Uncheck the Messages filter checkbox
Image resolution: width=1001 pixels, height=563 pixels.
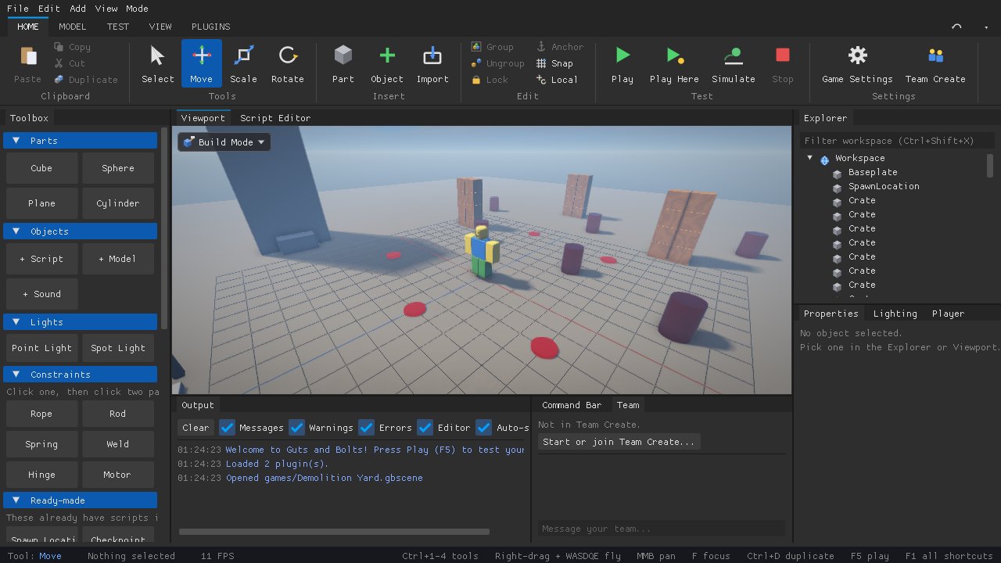[x=227, y=427]
